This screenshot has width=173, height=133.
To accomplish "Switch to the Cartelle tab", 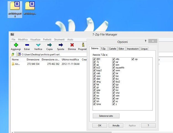I will point(113,49).
